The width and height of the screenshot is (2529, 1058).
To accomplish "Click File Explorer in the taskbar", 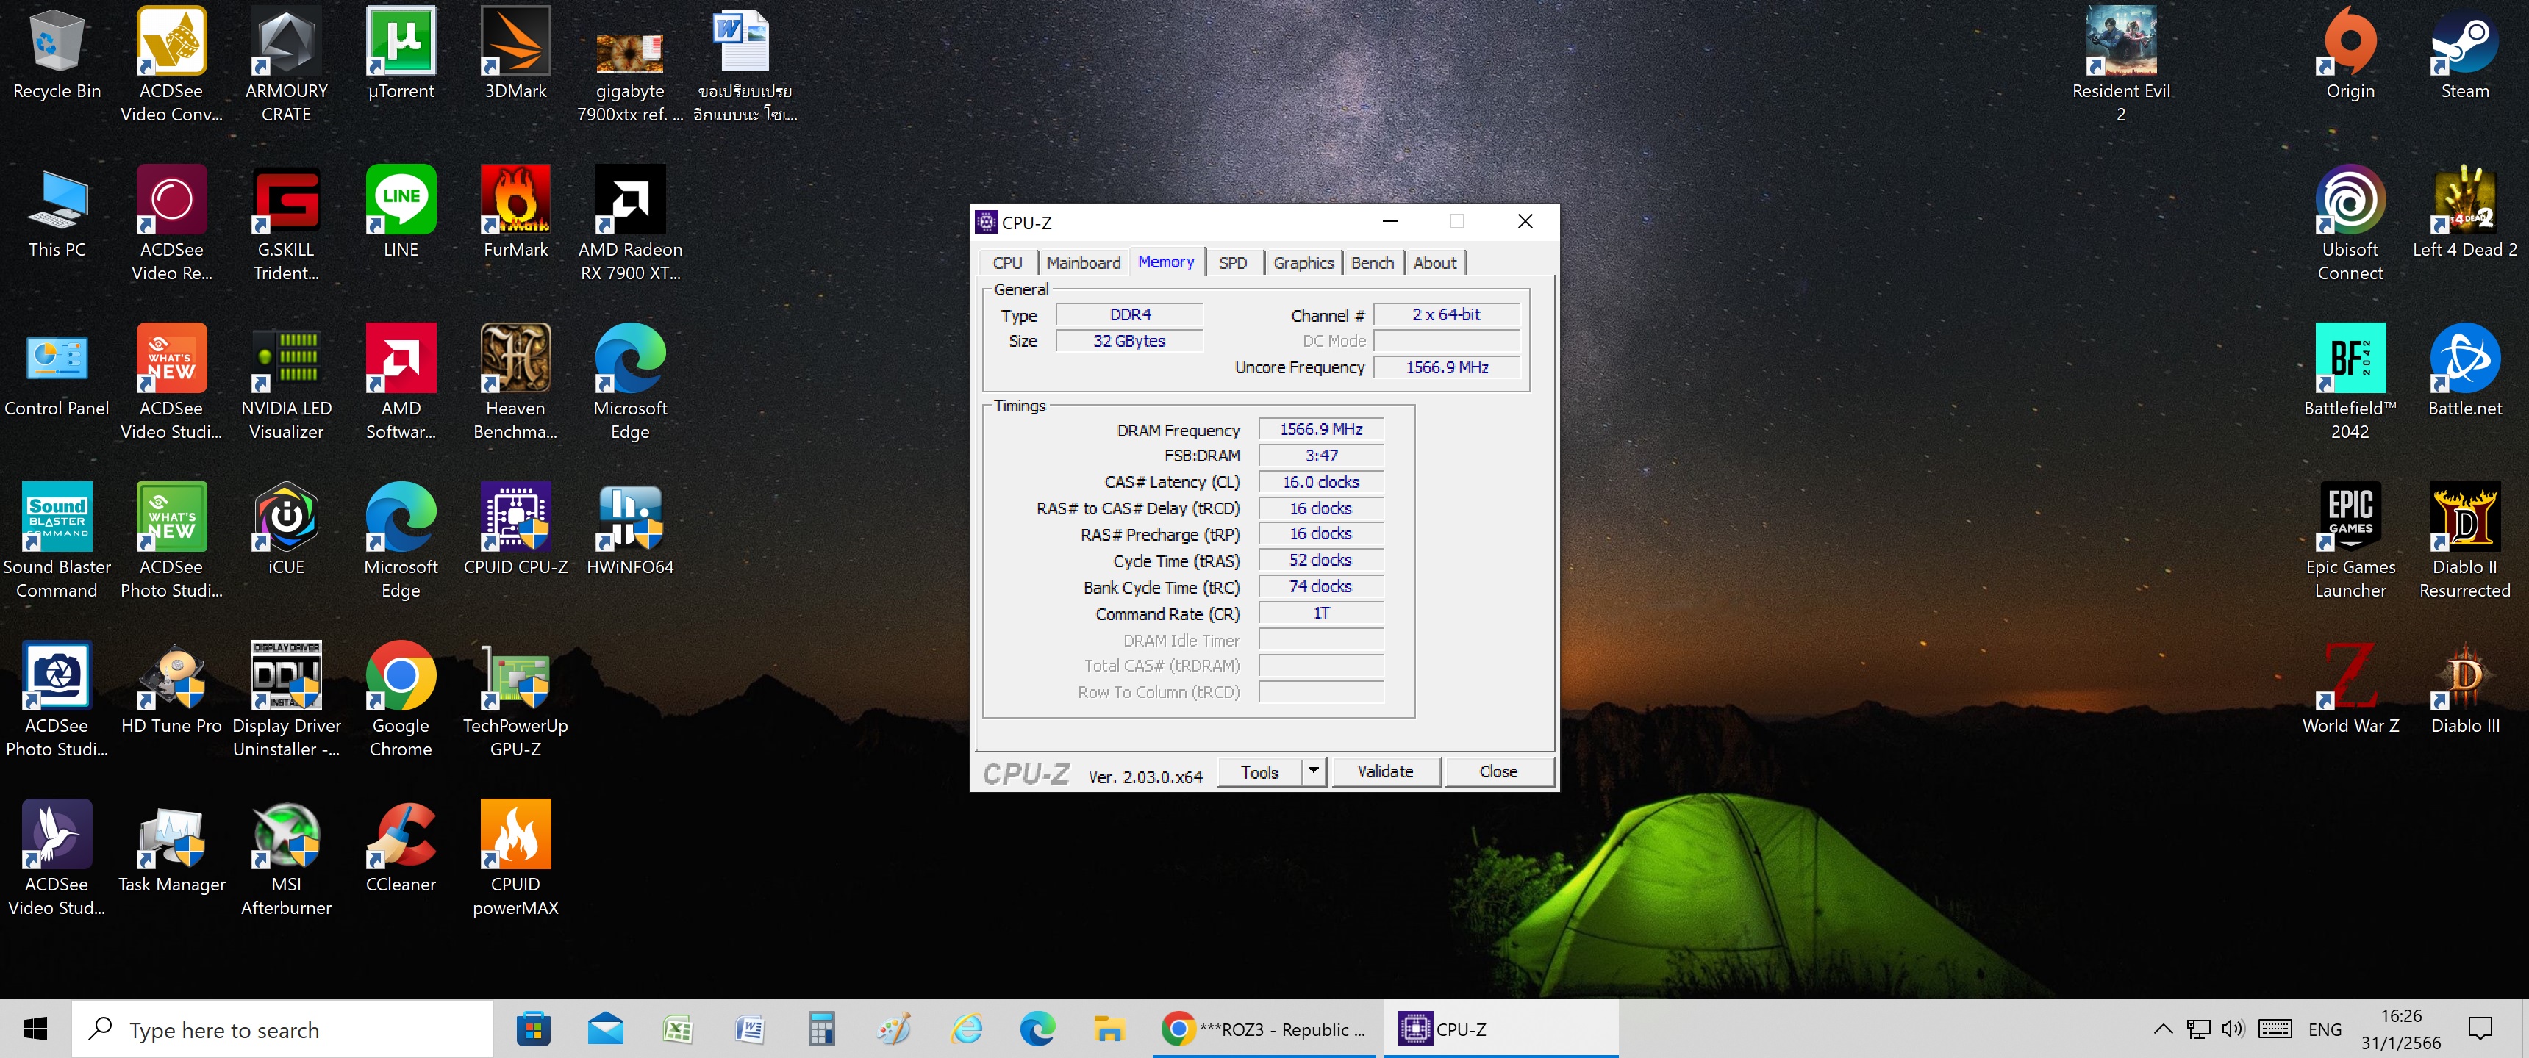I will [1109, 1029].
